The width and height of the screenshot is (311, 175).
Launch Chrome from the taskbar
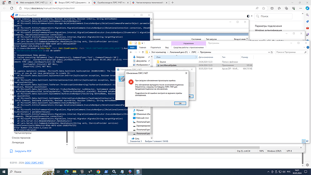[98, 172]
